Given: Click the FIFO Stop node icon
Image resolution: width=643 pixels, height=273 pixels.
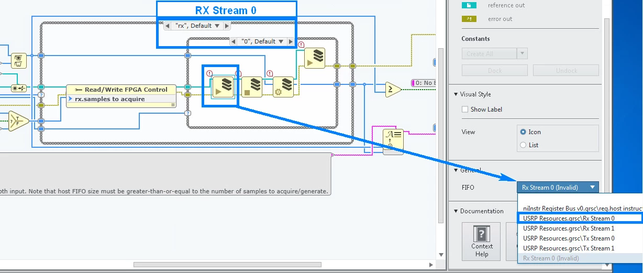Looking at the screenshot, I should pos(252,86).
